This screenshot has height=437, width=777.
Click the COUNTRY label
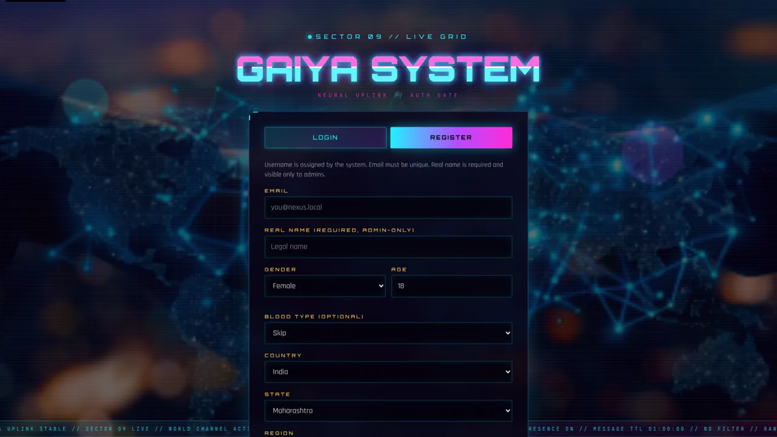pyautogui.click(x=283, y=356)
